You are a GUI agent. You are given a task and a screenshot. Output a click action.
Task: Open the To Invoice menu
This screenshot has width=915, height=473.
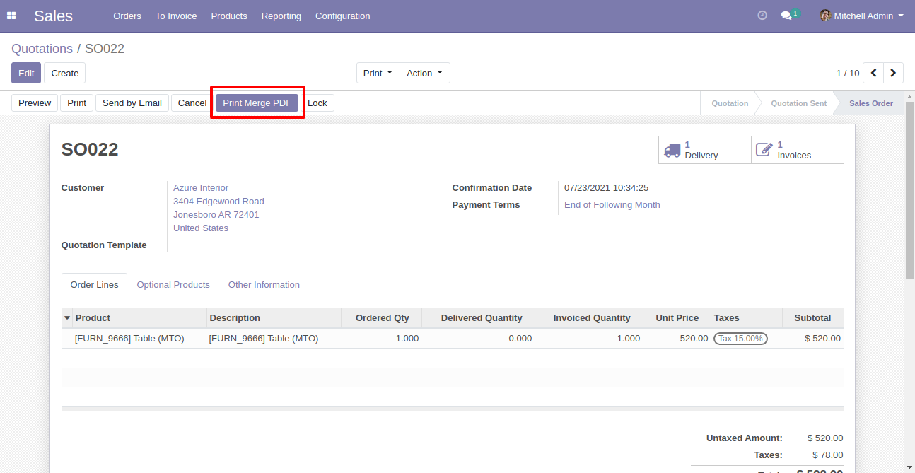(176, 16)
